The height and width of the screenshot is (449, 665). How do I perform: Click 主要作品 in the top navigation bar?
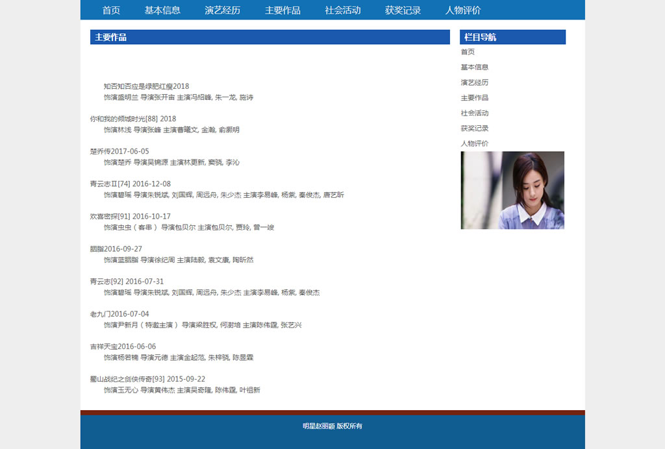282,10
